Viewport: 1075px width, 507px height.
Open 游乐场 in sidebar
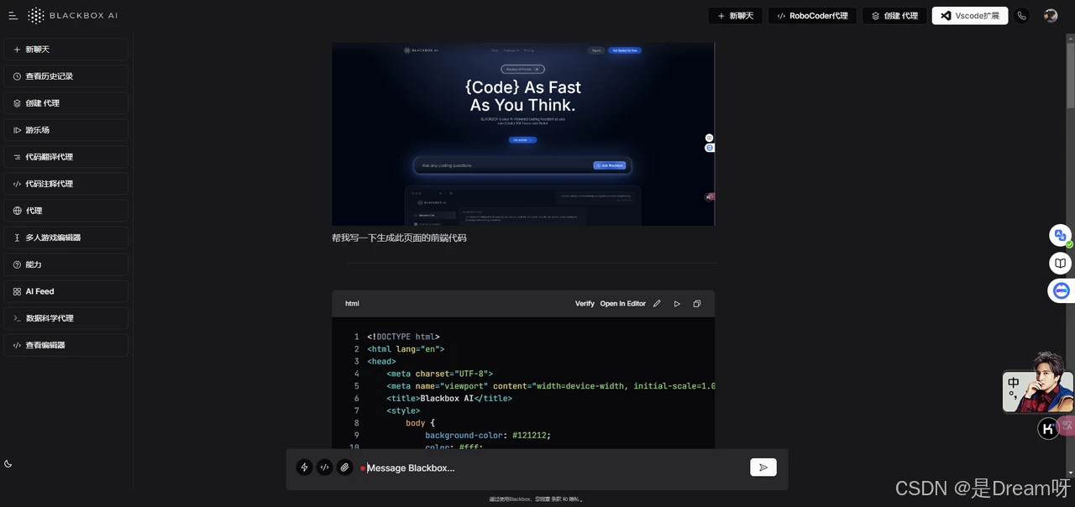[x=66, y=130]
